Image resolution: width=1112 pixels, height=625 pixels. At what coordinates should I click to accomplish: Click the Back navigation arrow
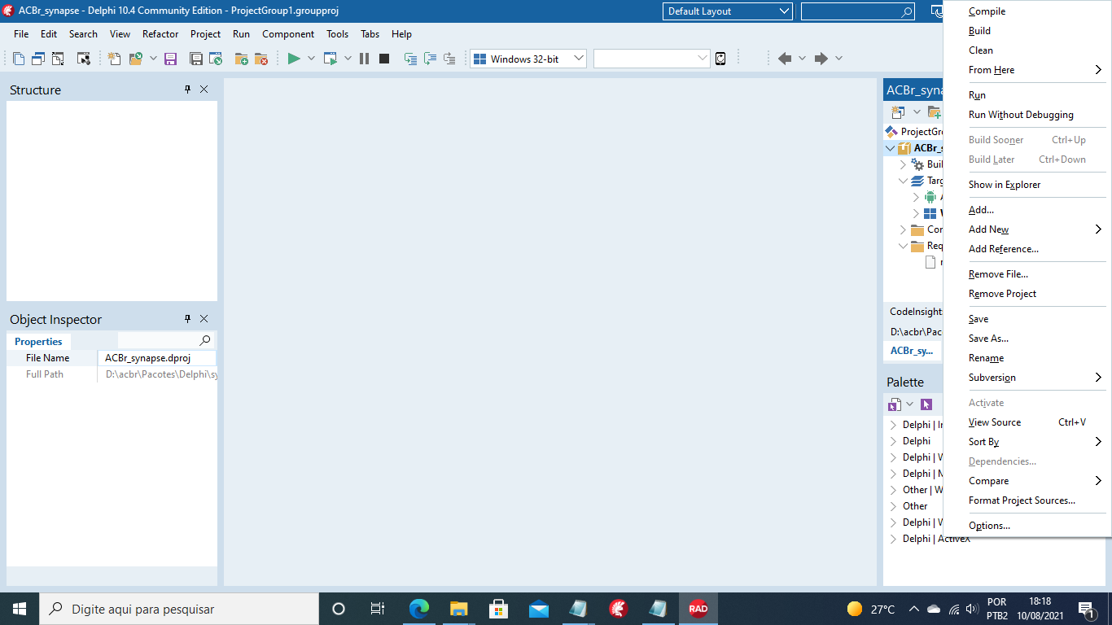point(785,59)
